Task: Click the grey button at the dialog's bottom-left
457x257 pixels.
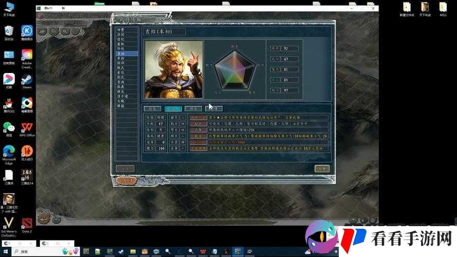Action: tap(125, 169)
